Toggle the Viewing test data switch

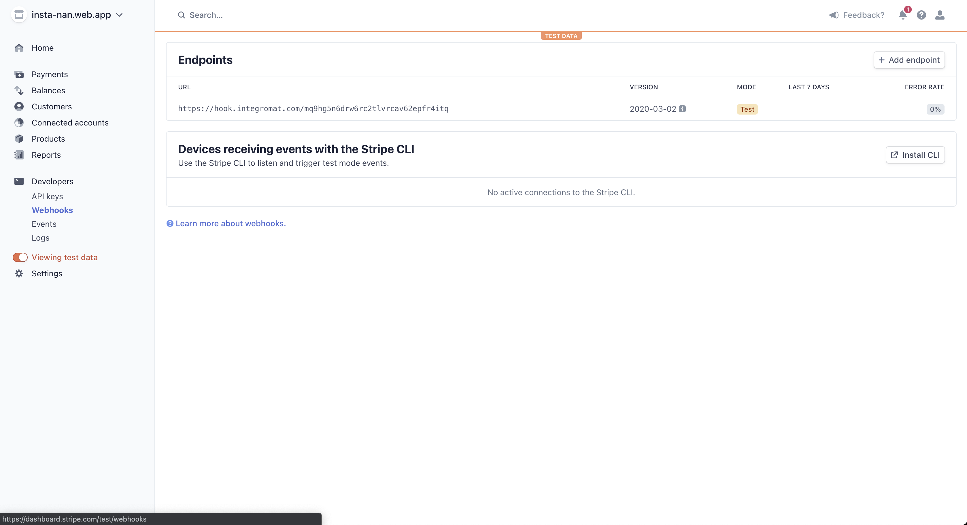pyautogui.click(x=20, y=257)
